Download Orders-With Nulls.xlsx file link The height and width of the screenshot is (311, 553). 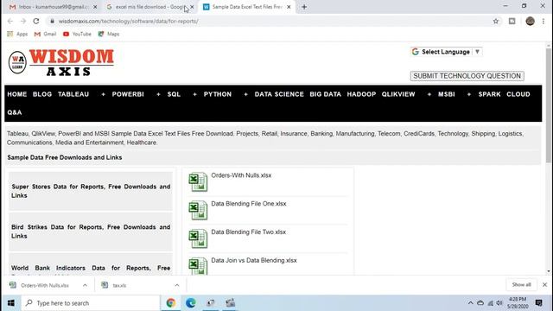[x=241, y=175]
